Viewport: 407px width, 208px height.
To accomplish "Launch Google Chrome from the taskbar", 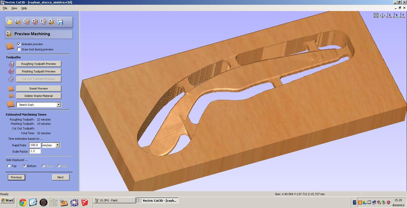I will click(23, 202).
